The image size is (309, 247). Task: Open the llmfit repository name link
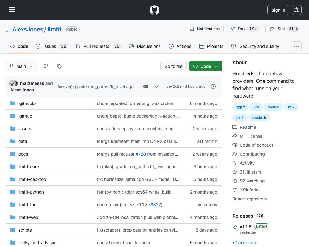pos(54,29)
